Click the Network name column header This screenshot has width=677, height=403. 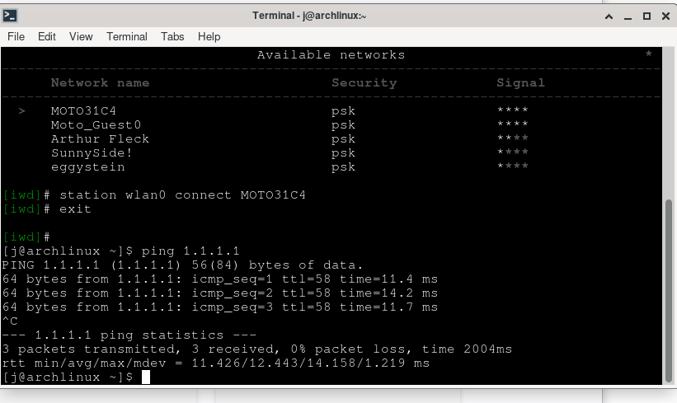tap(100, 83)
